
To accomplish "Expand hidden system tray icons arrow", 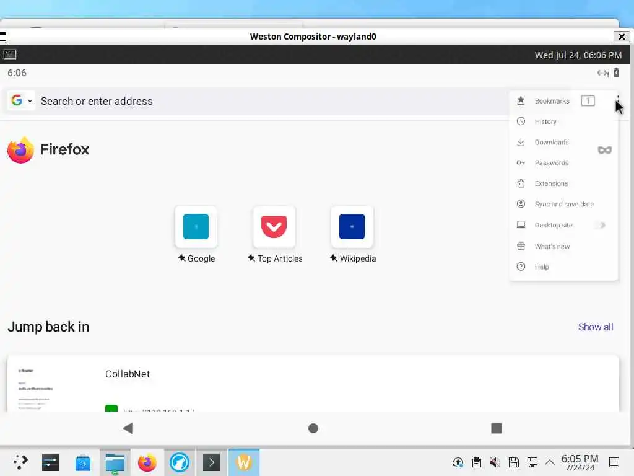I will coord(550,462).
